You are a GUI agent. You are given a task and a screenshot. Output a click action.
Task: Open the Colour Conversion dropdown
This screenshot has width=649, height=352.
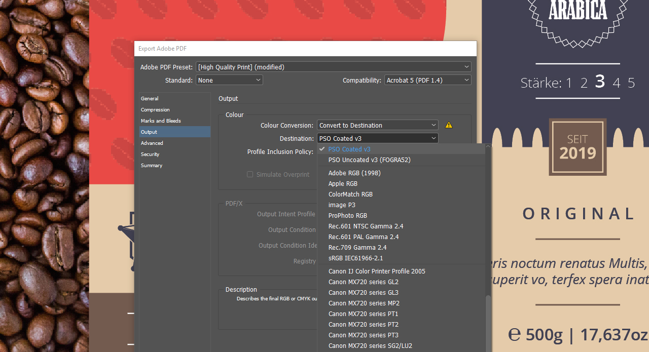(x=378, y=125)
